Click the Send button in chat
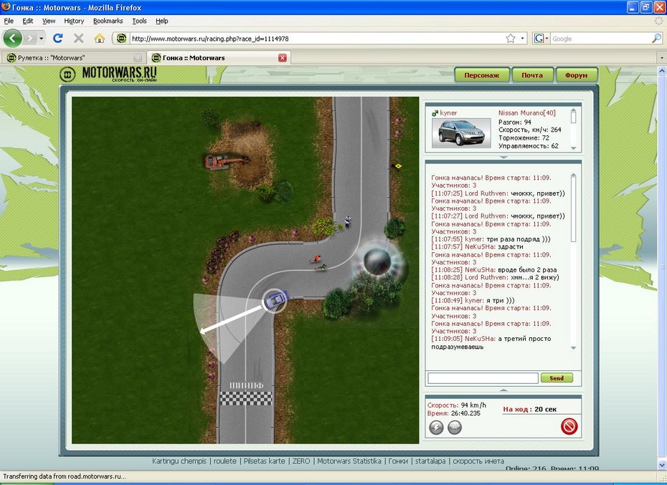Image resolution: width=667 pixels, height=485 pixels. [x=557, y=378]
